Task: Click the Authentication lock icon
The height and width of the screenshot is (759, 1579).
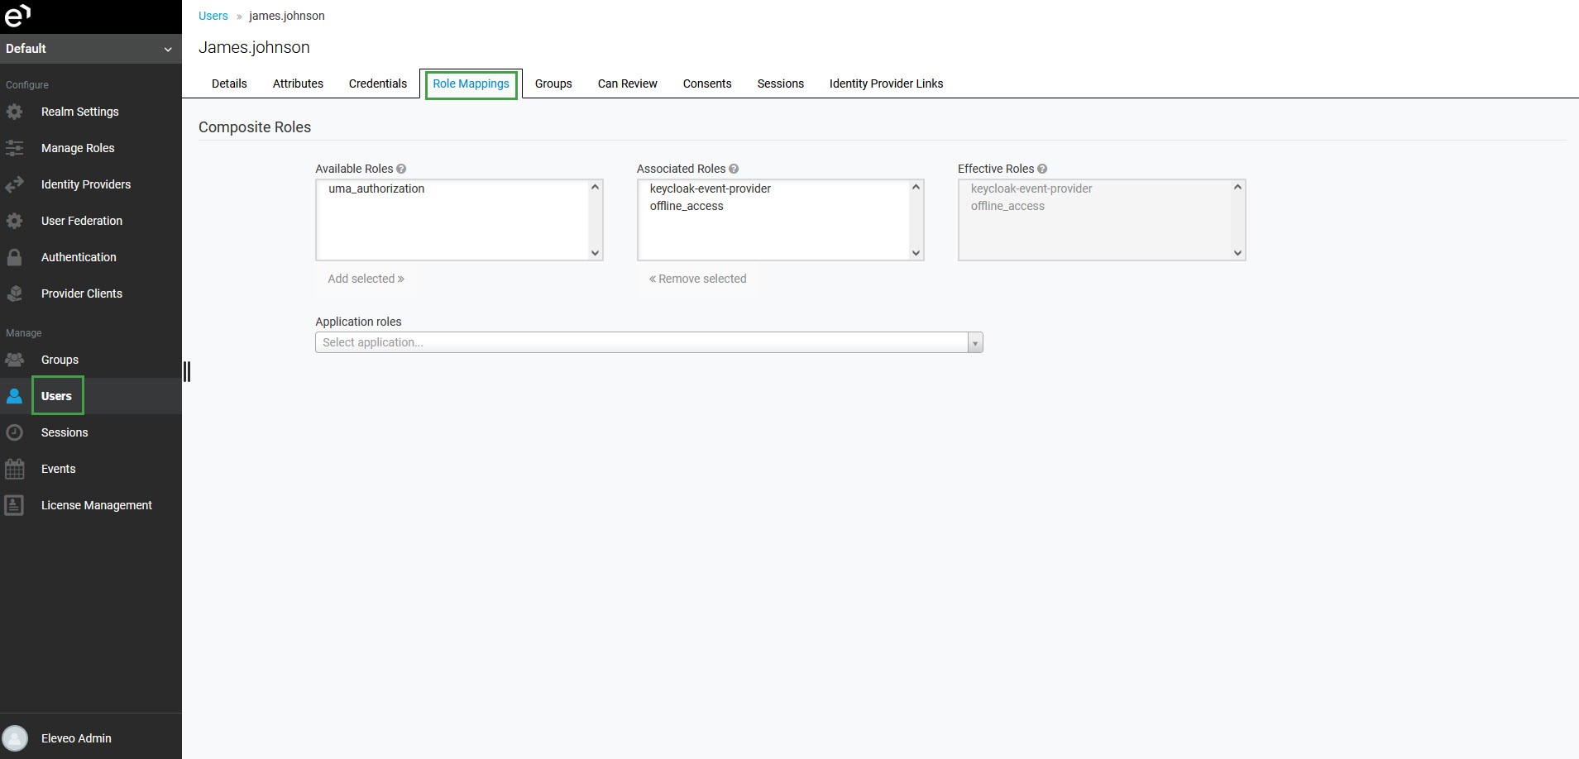Action: click(15, 257)
